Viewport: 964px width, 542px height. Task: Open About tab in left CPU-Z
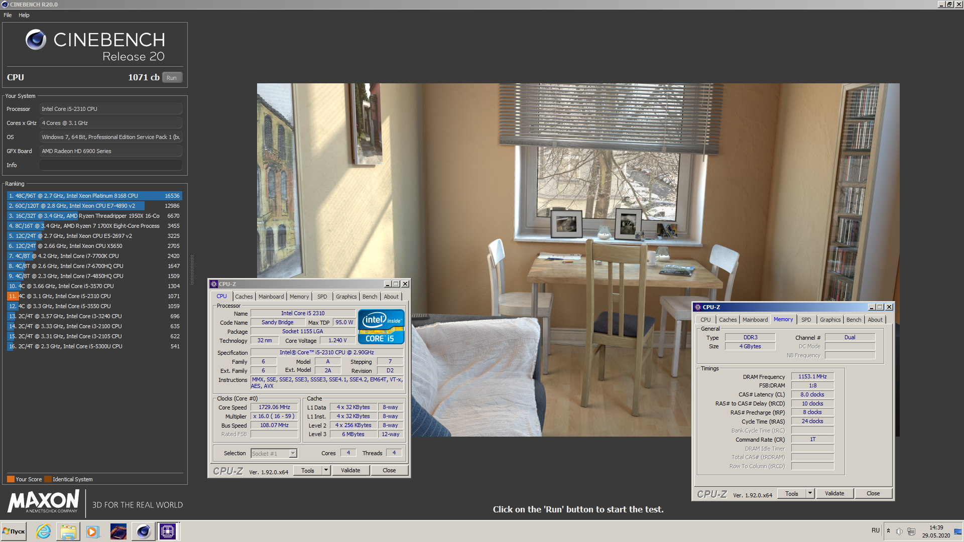click(x=391, y=297)
